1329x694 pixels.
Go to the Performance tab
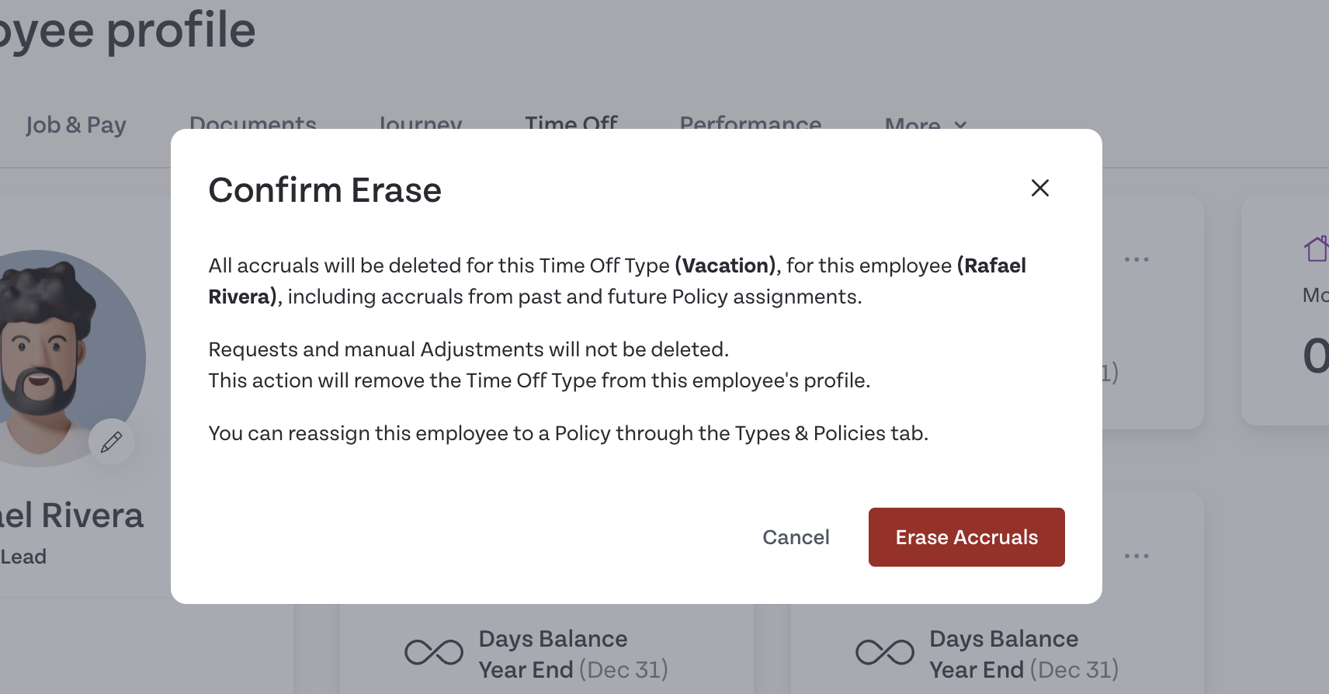751,123
